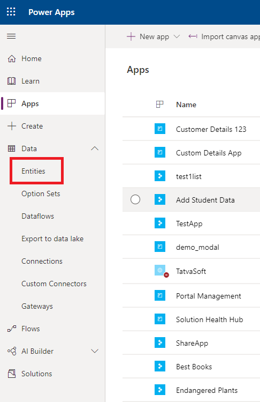Open the Solution Health Hub link

[x=210, y=319]
